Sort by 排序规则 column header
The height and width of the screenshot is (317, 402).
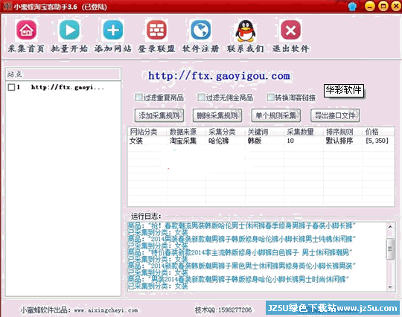coord(342,132)
